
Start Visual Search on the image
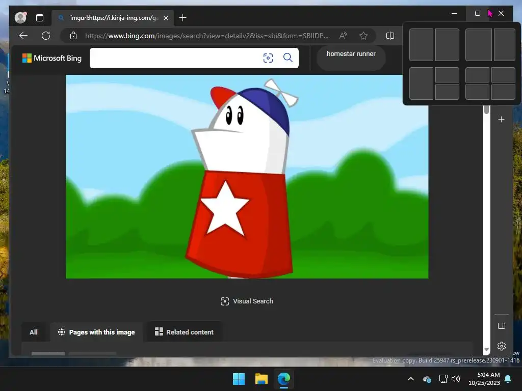tap(247, 301)
